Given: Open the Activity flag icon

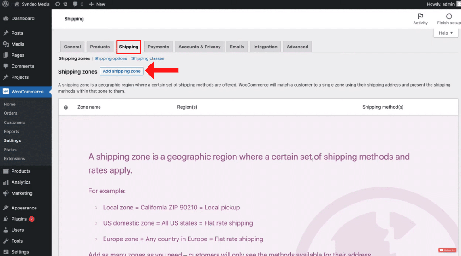Looking at the screenshot, I should click(420, 16).
